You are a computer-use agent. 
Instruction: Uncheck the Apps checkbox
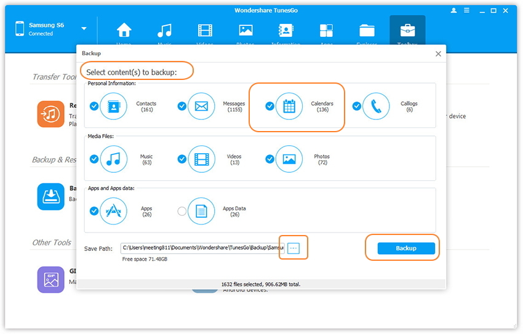(94, 211)
